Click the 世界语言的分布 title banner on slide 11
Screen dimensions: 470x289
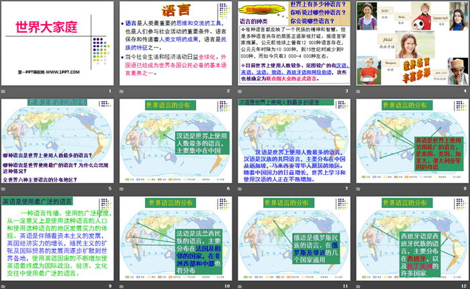click(x=294, y=202)
